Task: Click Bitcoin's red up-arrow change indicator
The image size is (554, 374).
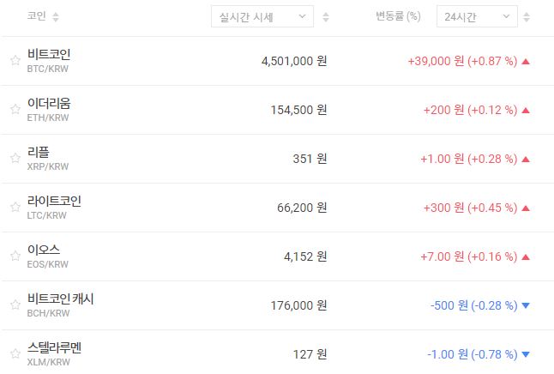Action: pyautogui.click(x=526, y=61)
